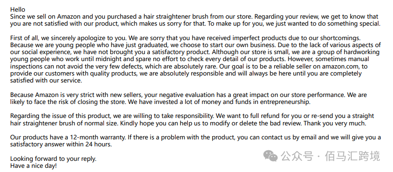This screenshot has width=393, height=172.
Task: Click 'Looking forward to your reply.' line
Action: coord(53,159)
